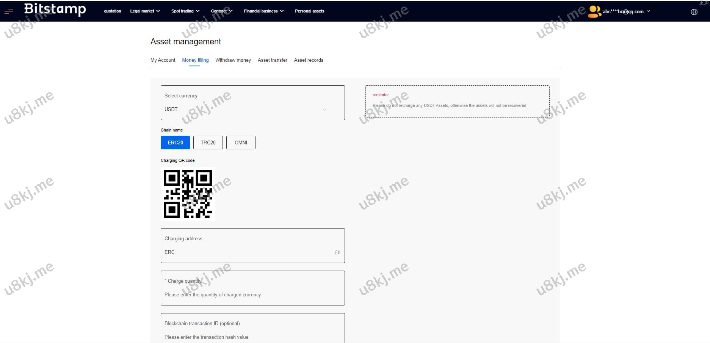Click the hamburger menu icon
The height and width of the screenshot is (343, 710).
point(9,11)
